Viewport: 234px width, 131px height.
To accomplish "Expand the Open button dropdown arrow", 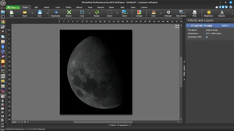I will [x=32, y=13].
